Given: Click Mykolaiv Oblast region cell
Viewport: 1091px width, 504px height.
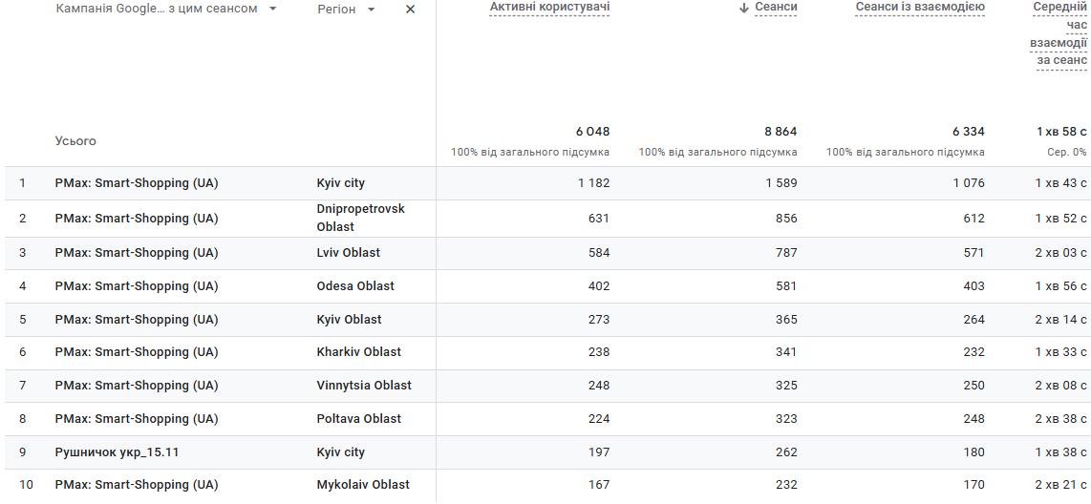Looking at the screenshot, I should click(x=363, y=485).
